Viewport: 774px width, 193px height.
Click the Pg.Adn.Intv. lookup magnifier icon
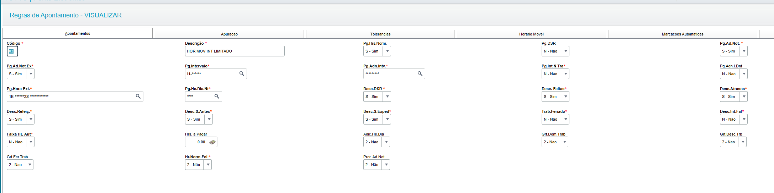420,74
